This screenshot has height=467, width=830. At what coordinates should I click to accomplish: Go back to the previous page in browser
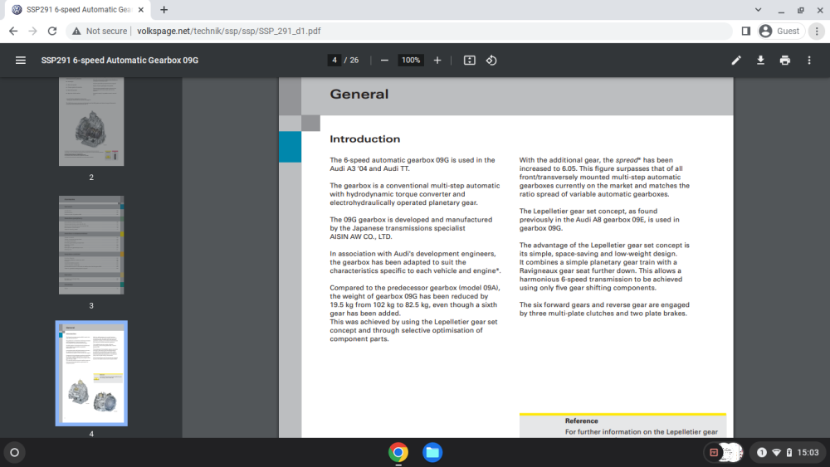[x=13, y=32]
